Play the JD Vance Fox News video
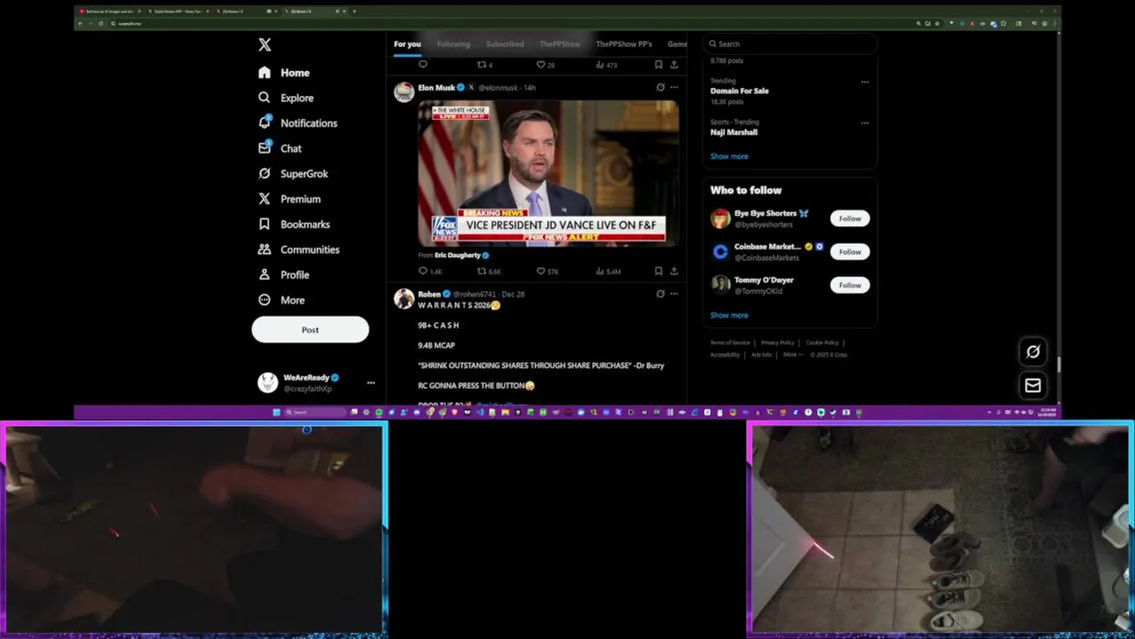The image size is (1135, 639). tap(549, 173)
